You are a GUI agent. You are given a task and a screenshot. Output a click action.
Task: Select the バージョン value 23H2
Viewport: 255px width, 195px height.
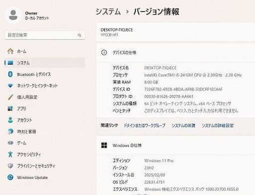(149, 168)
